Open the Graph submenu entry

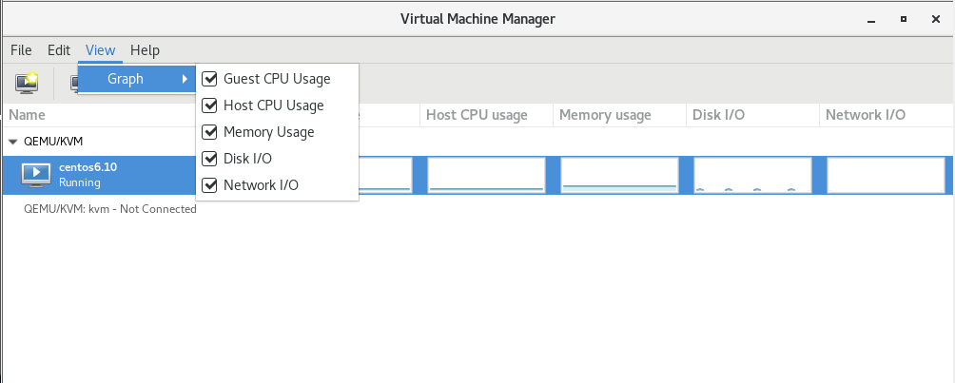pyautogui.click(x=135, y=79)
